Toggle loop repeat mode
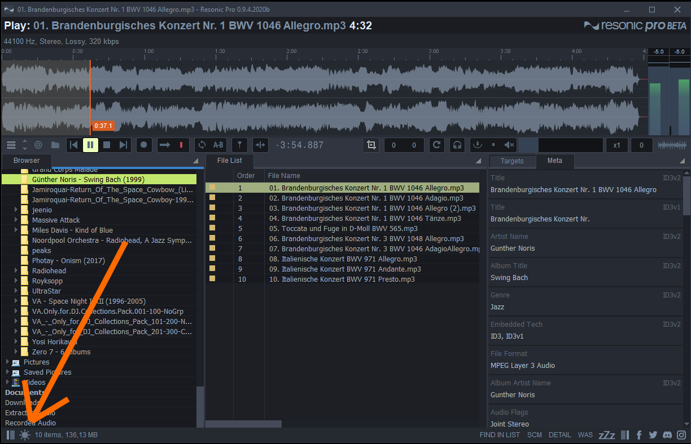 point(202,145)
